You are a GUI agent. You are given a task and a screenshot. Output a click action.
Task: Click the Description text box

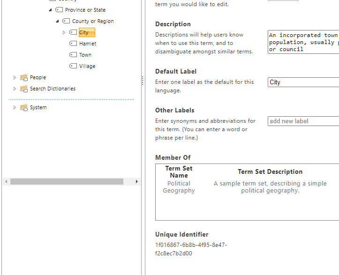pyautogui.click(x=303, y=42)
